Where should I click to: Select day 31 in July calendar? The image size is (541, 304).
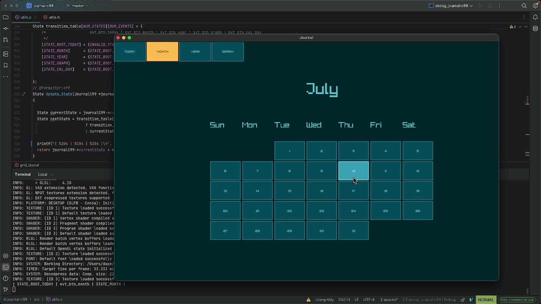point(353,231)
